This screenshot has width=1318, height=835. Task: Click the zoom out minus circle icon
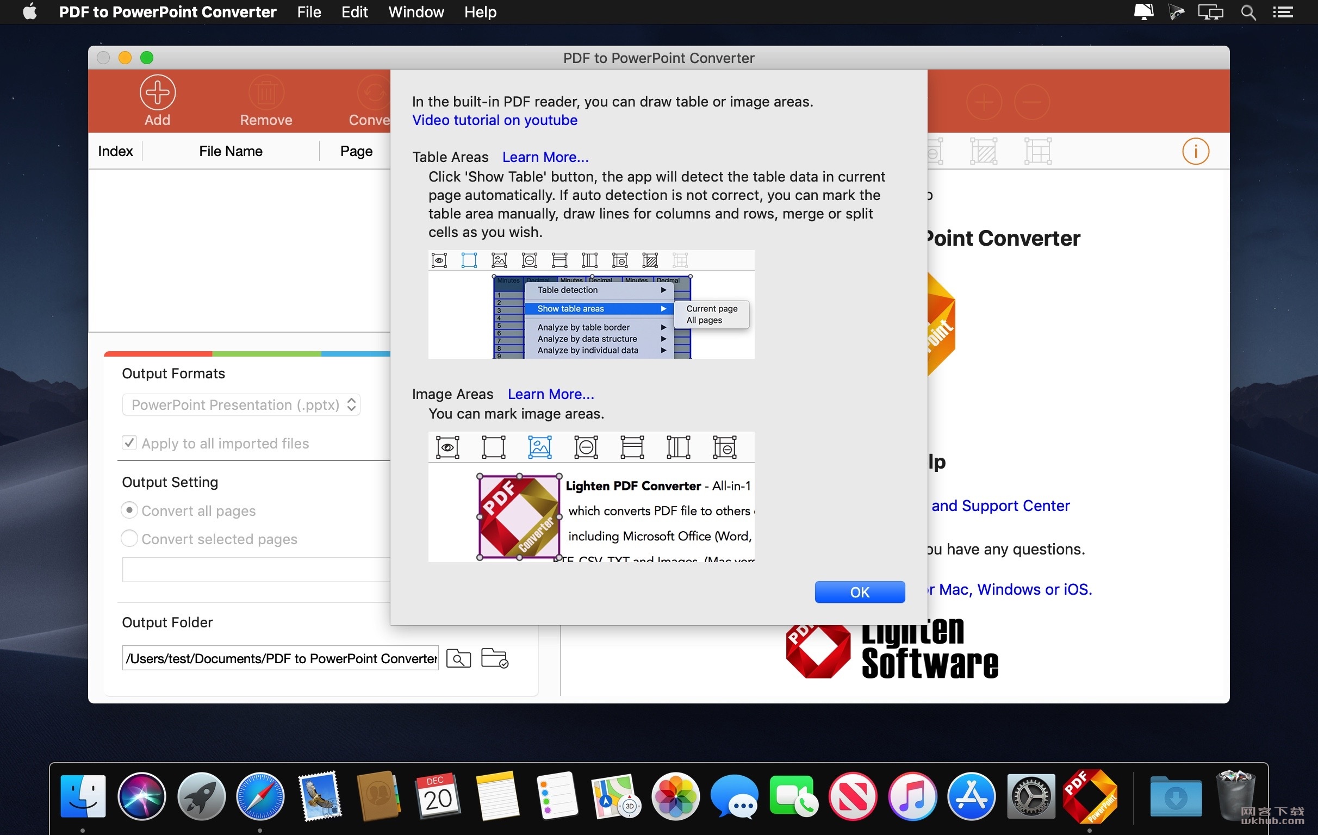[x=1031, y=102]
